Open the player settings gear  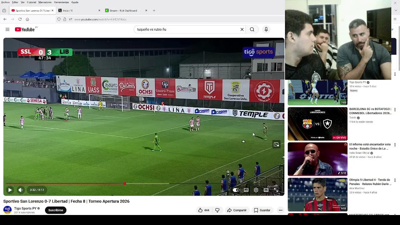256,190
